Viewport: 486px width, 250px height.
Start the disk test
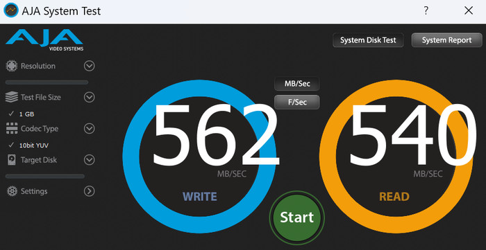[x=297, y=217]
